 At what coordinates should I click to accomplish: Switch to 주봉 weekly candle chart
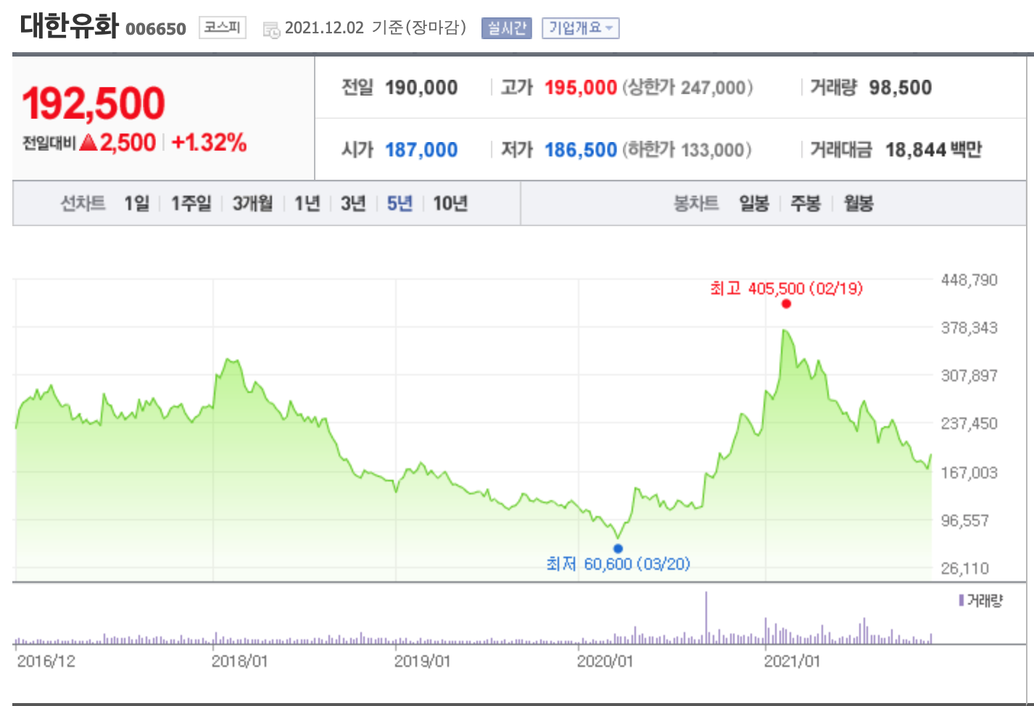[x=805, y=203]
